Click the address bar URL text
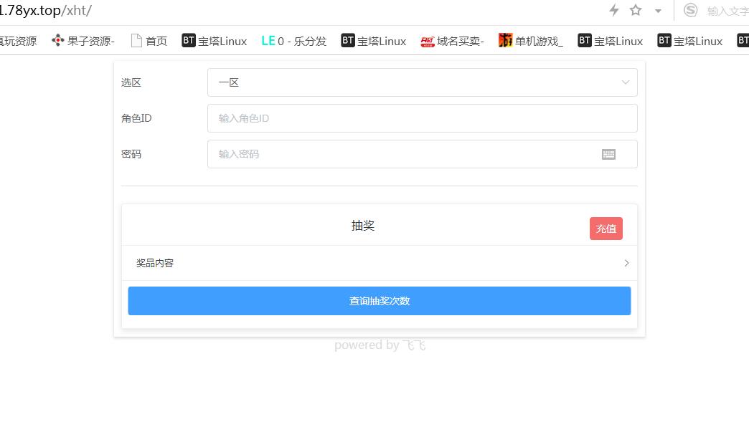 (46, 11)
